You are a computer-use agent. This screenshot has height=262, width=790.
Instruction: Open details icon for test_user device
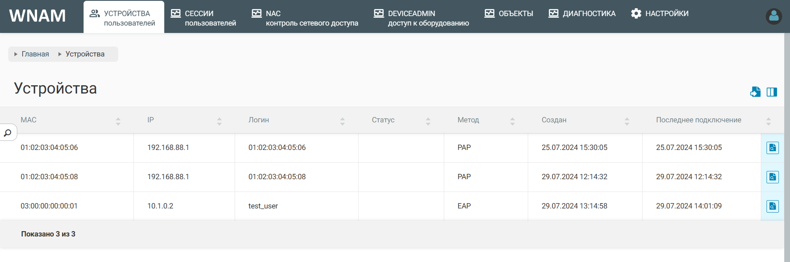(x=772, y=206)
